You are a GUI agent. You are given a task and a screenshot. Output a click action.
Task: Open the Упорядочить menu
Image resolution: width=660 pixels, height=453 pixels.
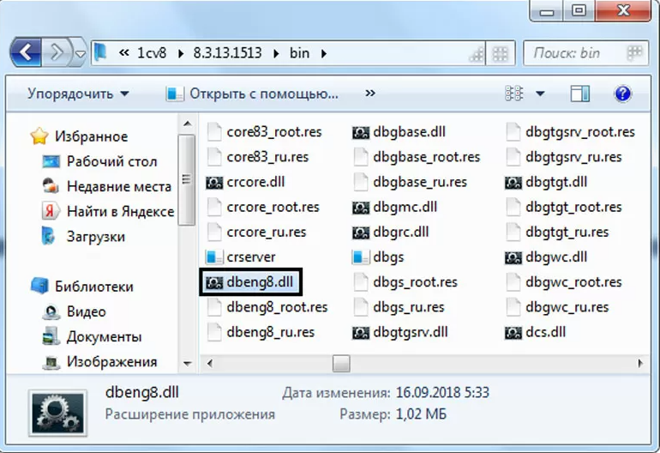(x=78, y=93)
